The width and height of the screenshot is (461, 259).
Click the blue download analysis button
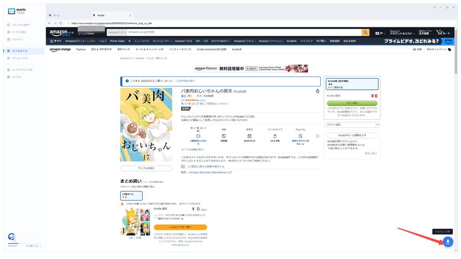pos(448,242)
